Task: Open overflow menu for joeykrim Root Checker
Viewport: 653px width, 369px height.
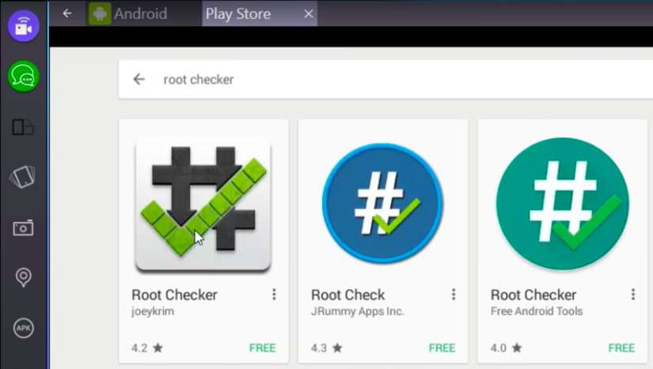Action: tap(274, 295)
